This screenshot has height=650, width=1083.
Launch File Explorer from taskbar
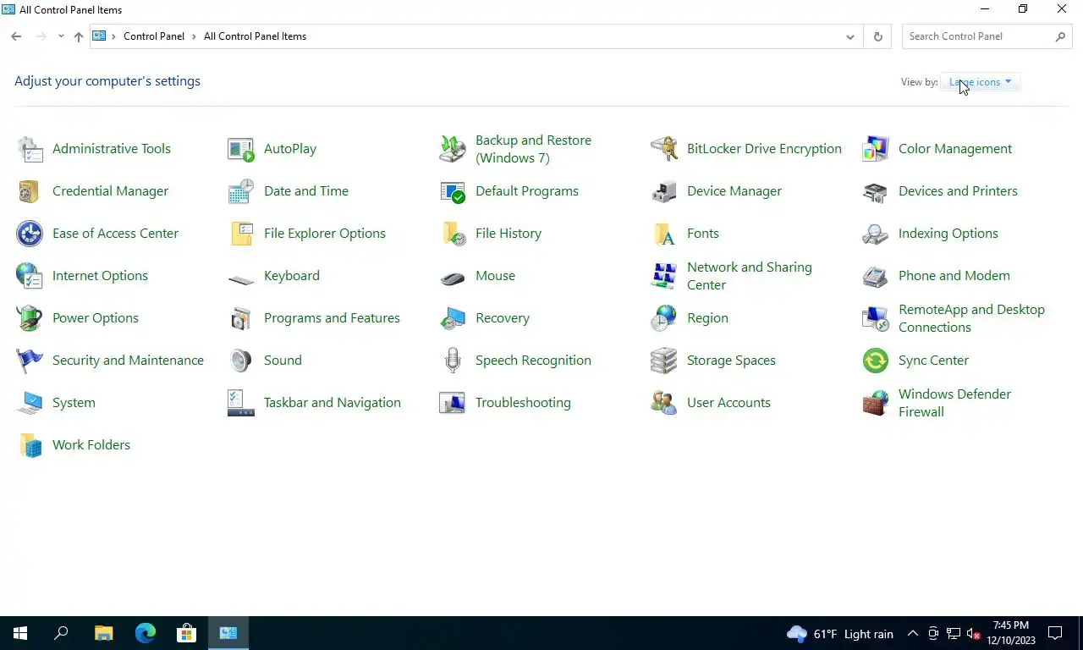[103, 633]
